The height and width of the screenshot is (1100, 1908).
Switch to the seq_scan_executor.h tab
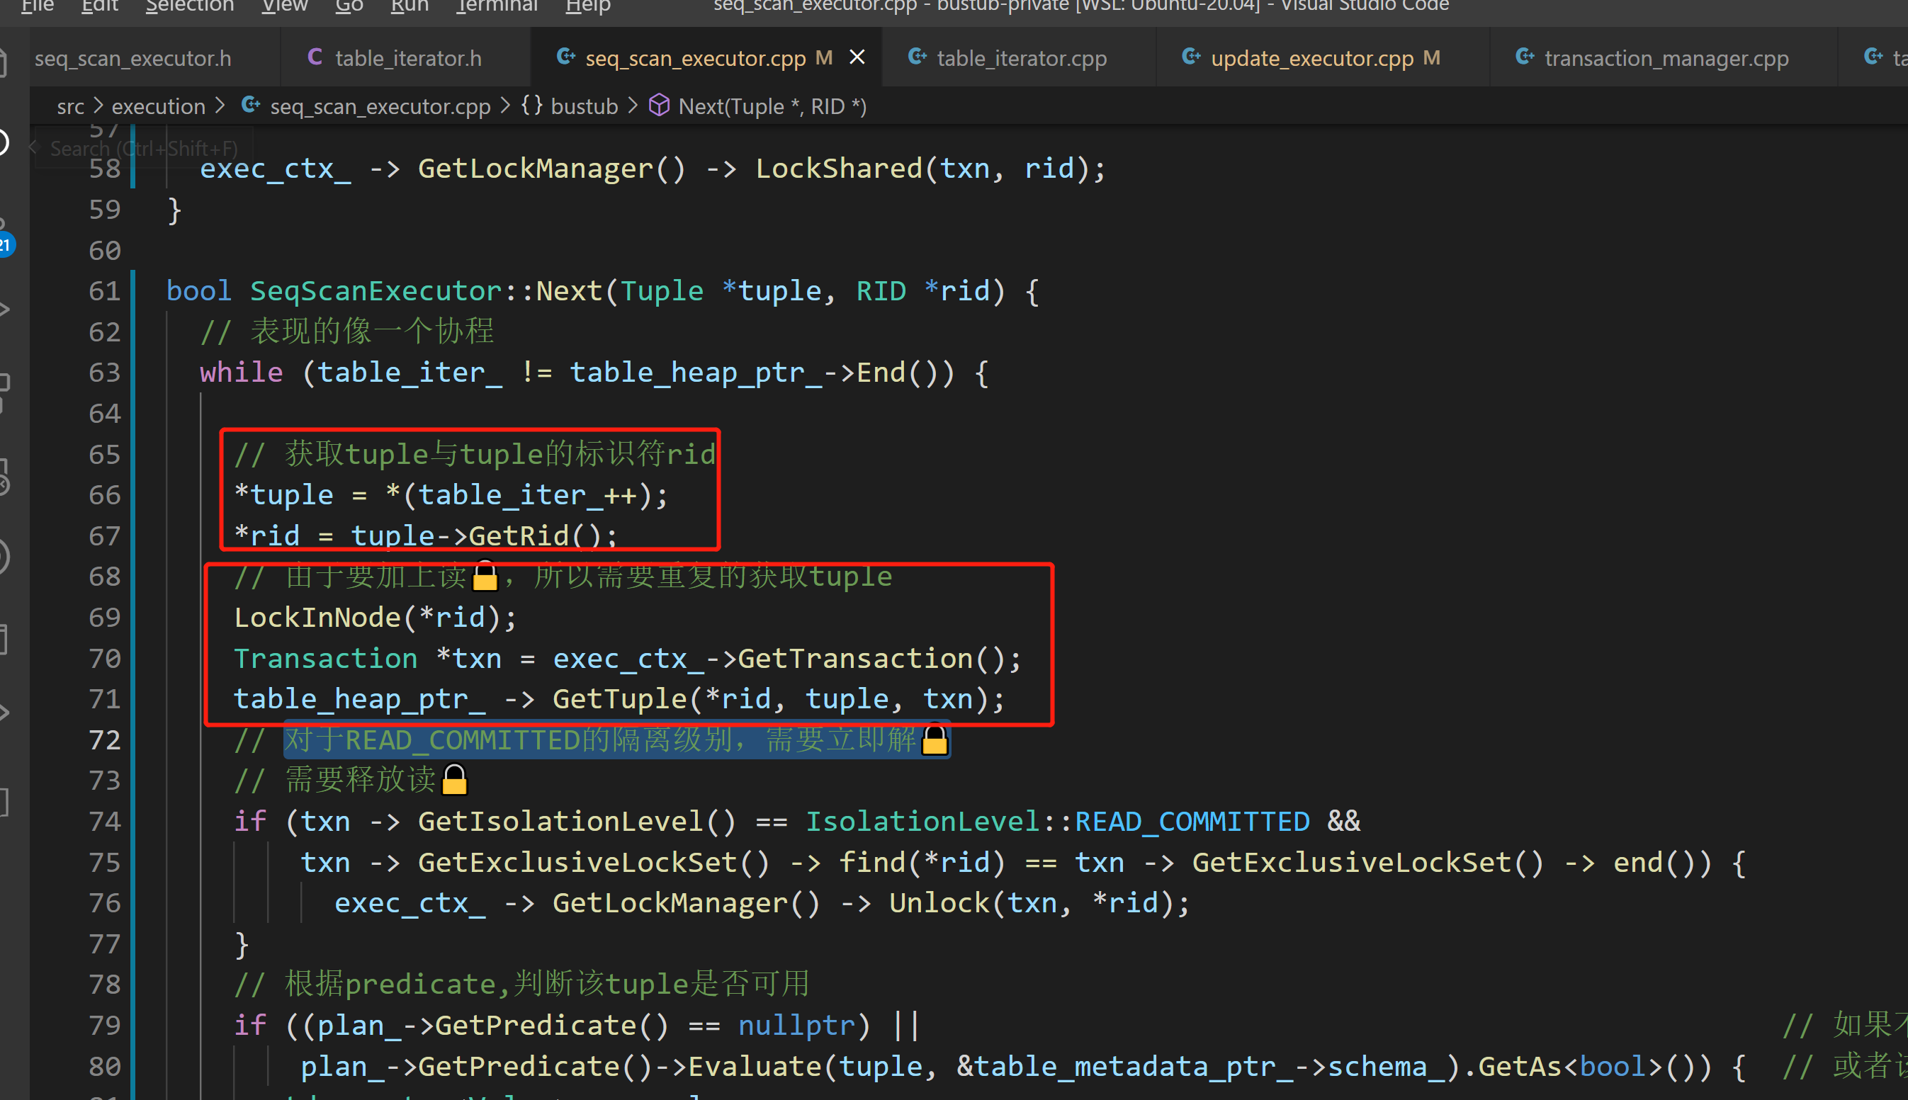(133, 58)
